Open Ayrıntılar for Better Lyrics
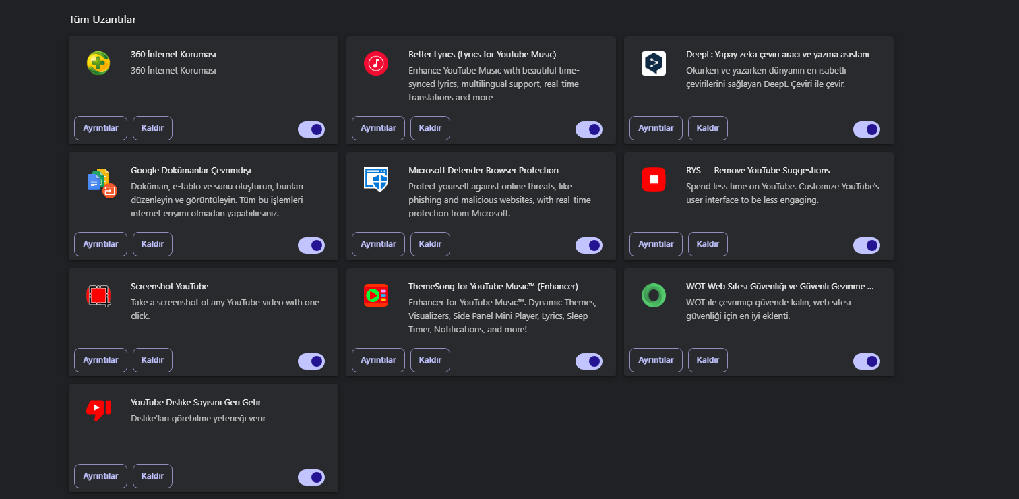The height and width of the screenshot is (499, 1019). click(x=378, y=128)
